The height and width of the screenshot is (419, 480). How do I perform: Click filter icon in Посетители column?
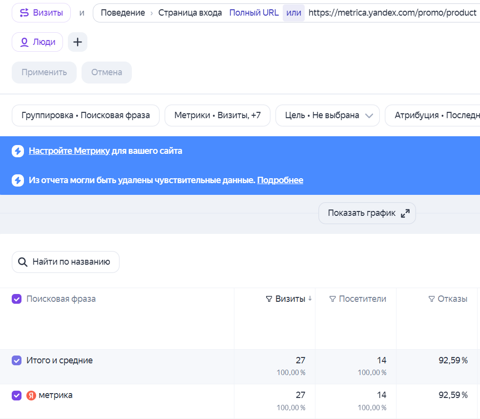click(x=333, y=299)
